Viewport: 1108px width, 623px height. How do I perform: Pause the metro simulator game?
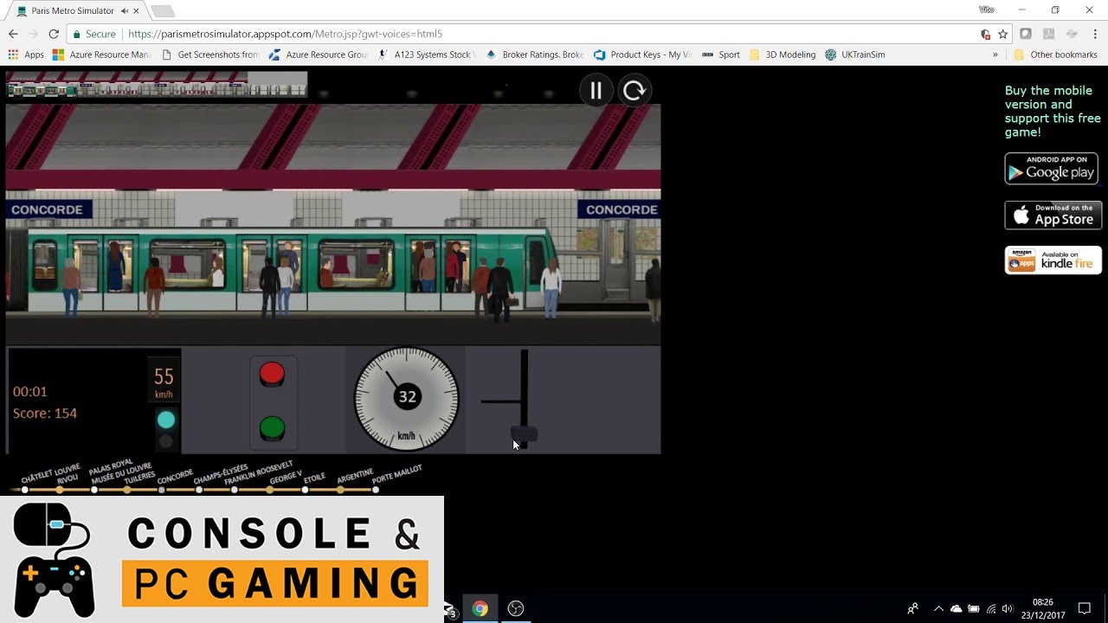[x=596, y=91]
